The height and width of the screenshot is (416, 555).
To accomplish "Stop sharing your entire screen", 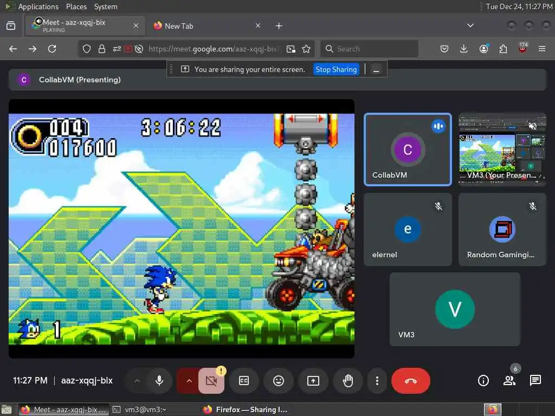I will pyautogui.click(x=336, y=69).
